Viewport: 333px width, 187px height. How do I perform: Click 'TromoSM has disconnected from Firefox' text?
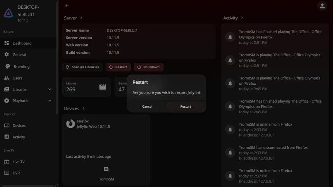coord(273,148)
